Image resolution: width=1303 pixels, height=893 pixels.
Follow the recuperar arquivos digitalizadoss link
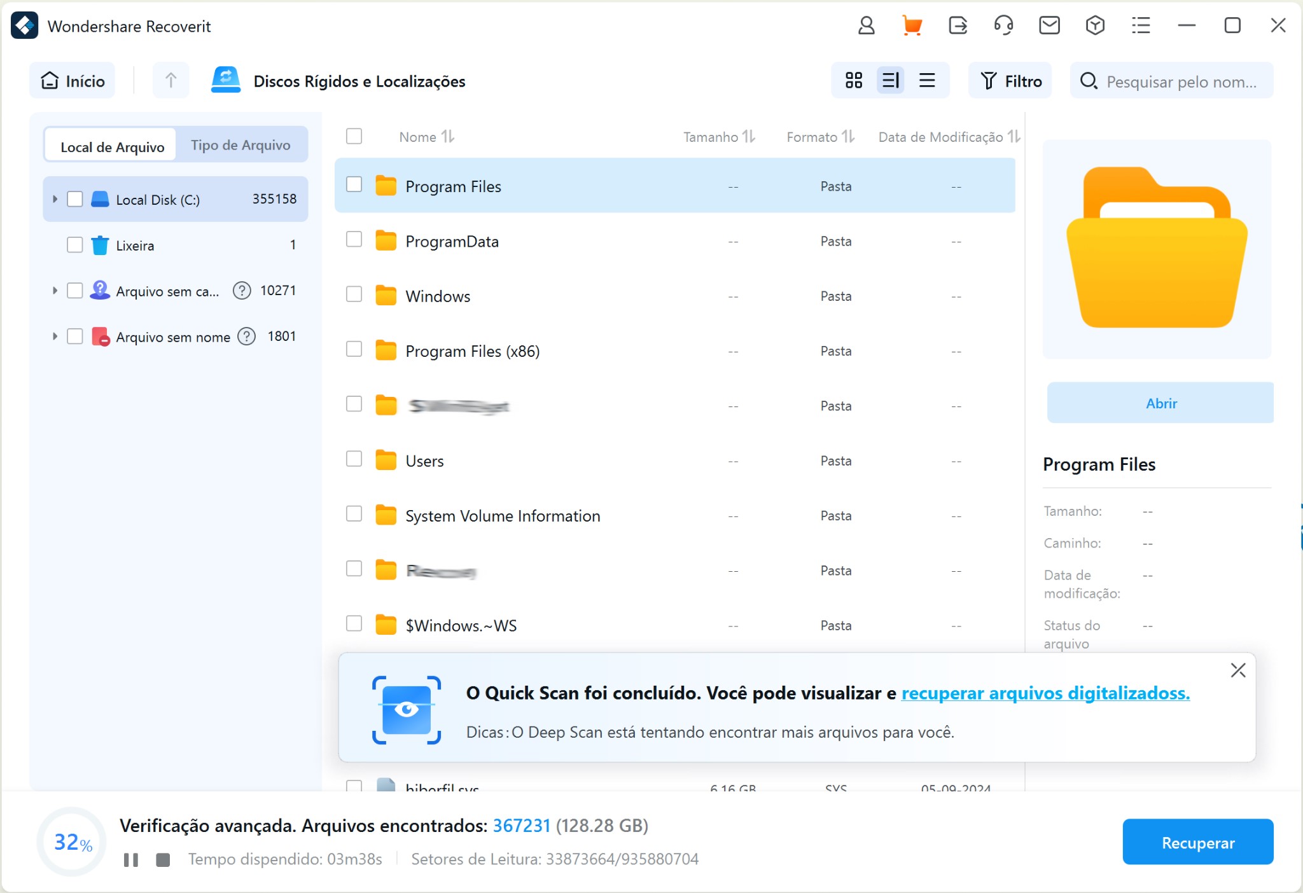[x=1045, y=693]
